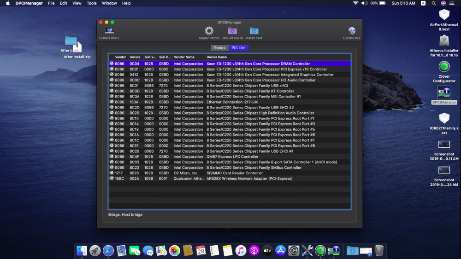The width and height of the screenshot is (461, 259).
Task: Open the File menu
Action: (x=51, y=3)
